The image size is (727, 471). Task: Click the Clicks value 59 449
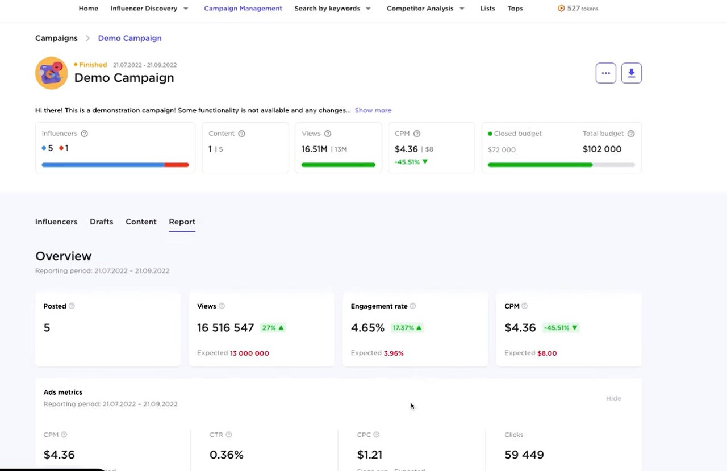524,455
